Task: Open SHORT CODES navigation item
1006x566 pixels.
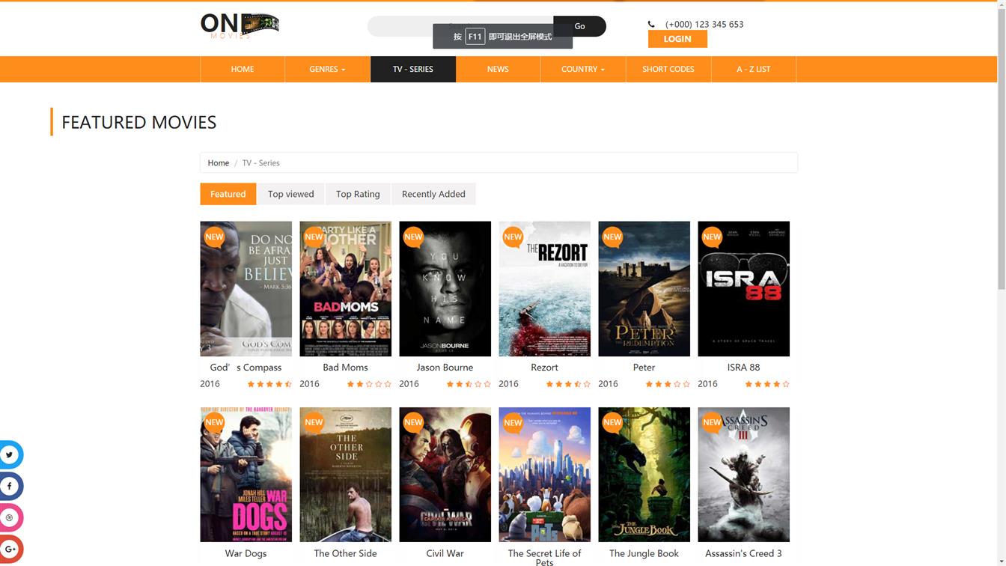Action: click(x=668, y=69)
